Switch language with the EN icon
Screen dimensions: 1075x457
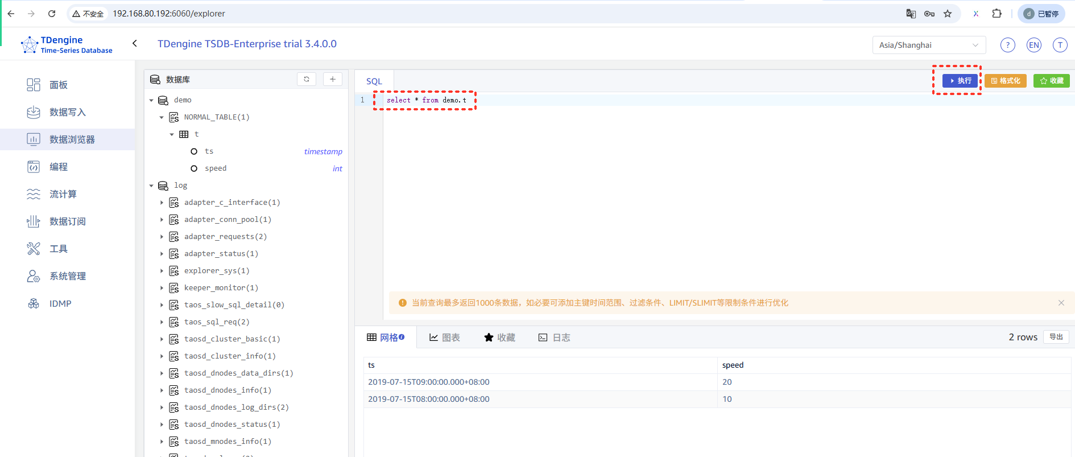(1033, 45)
